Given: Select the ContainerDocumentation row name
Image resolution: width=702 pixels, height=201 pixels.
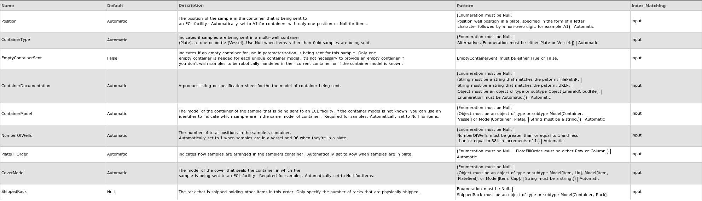Looking at the screenshot, I should click(26, 86).
